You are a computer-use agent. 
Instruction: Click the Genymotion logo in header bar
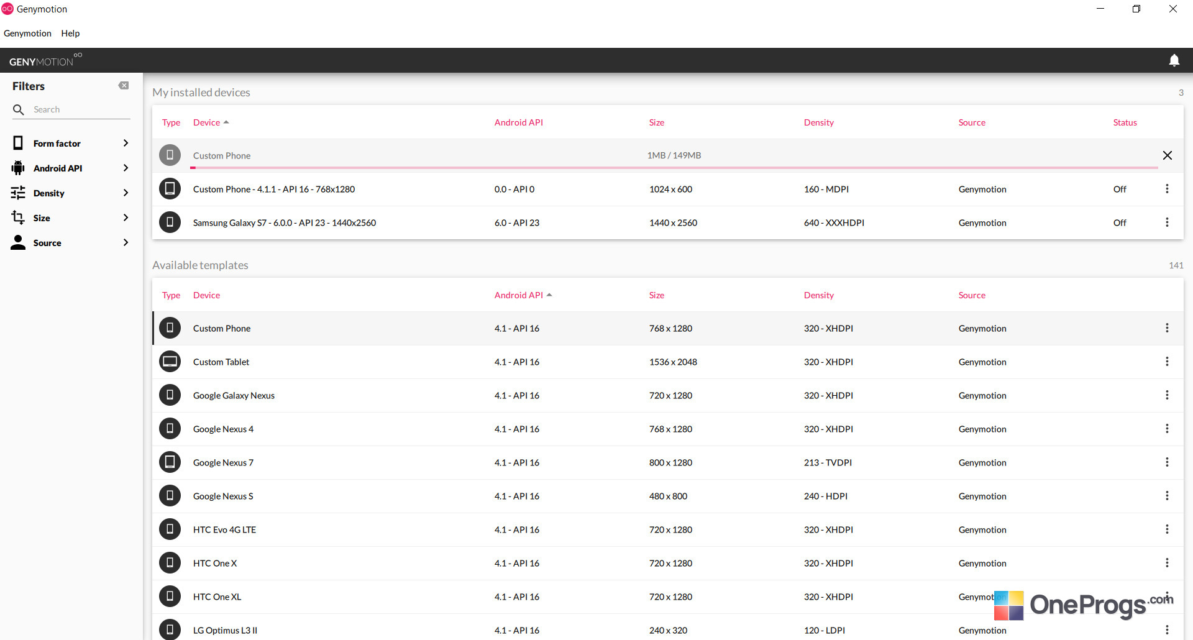tap(45, 60)
